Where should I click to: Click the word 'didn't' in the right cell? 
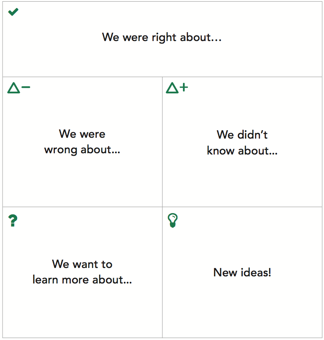tap(252, 135)
